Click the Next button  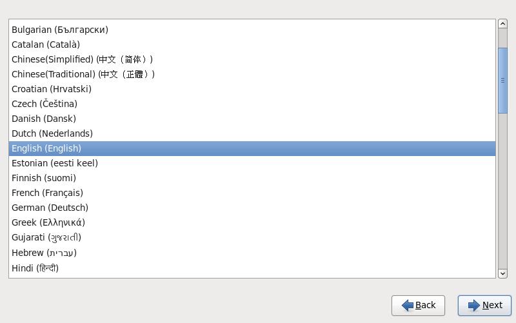484,306
